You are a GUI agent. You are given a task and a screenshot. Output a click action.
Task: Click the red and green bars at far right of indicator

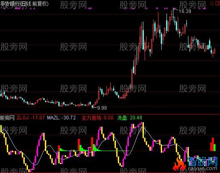click(x=213, y=145)
